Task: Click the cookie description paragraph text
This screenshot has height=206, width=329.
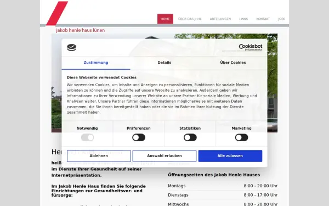Action: click(x=162, y=98)
